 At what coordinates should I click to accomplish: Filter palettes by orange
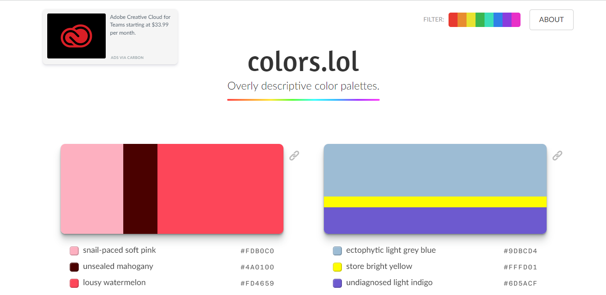pos(462,20)
